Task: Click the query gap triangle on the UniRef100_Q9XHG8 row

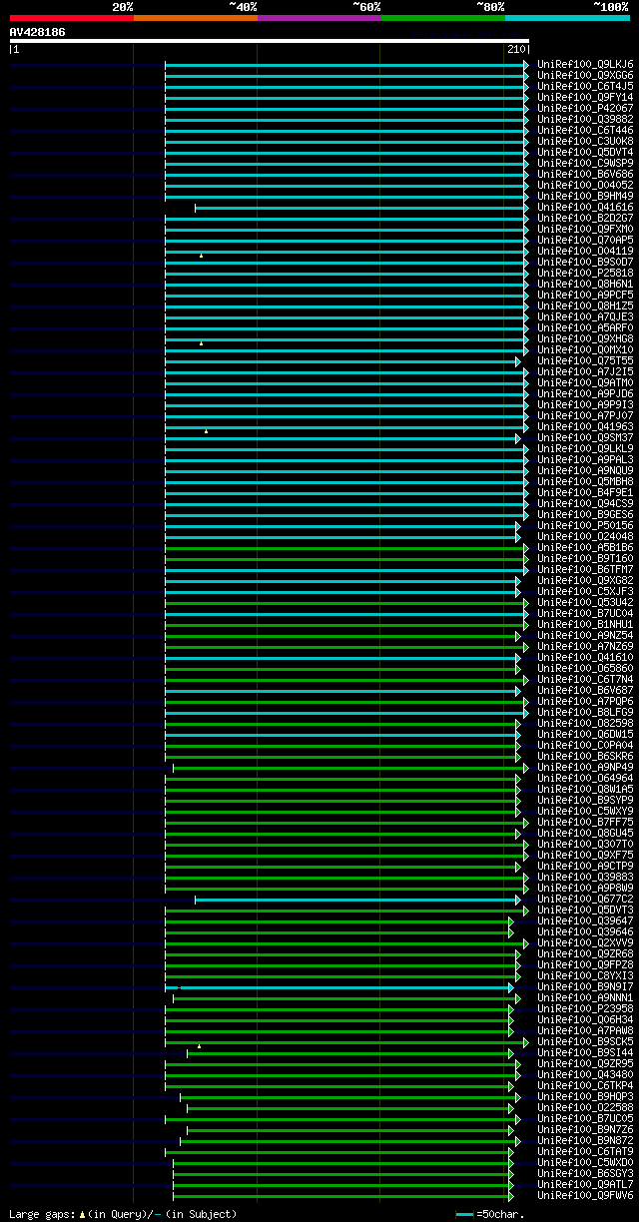Action: click(x=201, y=343)
